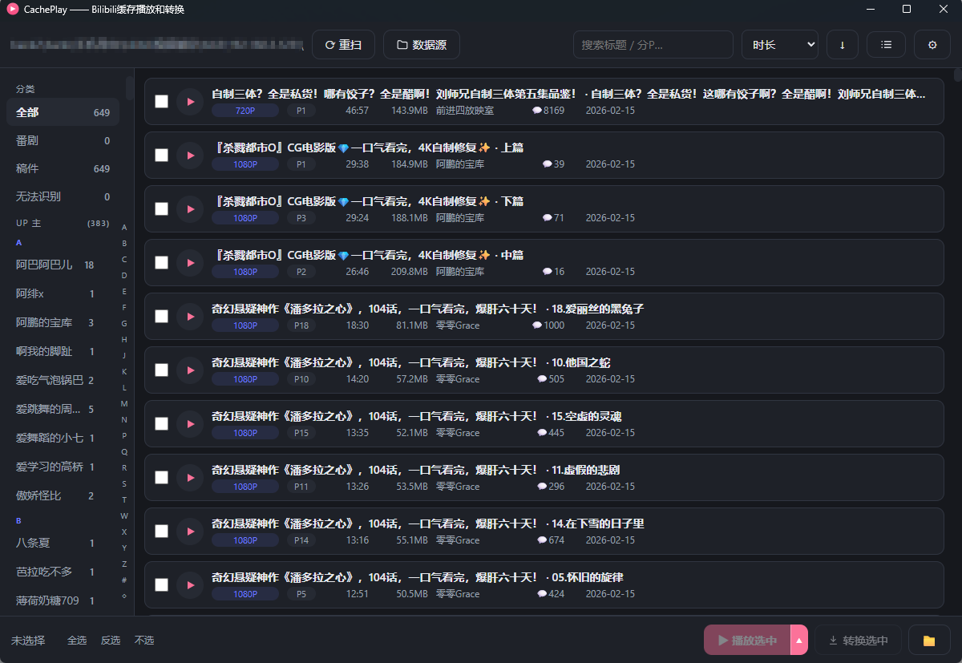This screenshot has width=962, height=663.
Task: Click comment icon beside 674
Action: [x=542, y=540]
